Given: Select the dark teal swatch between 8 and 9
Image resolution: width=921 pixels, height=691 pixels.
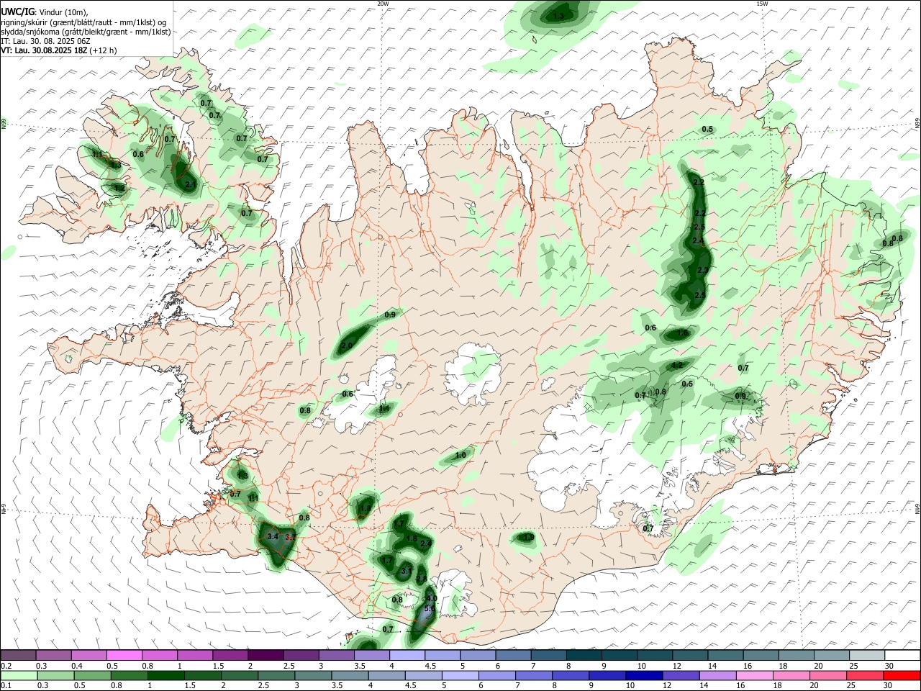Looking at the screenshot, I should click(x=584, y=655).
